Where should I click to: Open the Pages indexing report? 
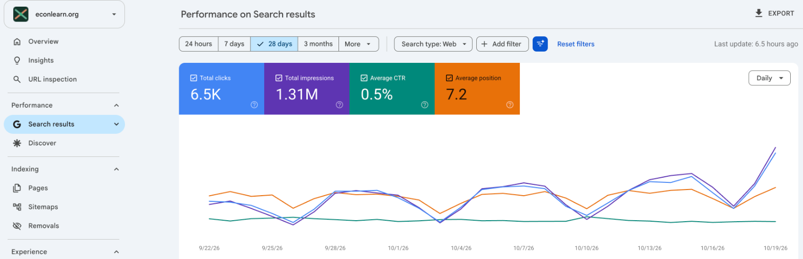tap(64, 188)
